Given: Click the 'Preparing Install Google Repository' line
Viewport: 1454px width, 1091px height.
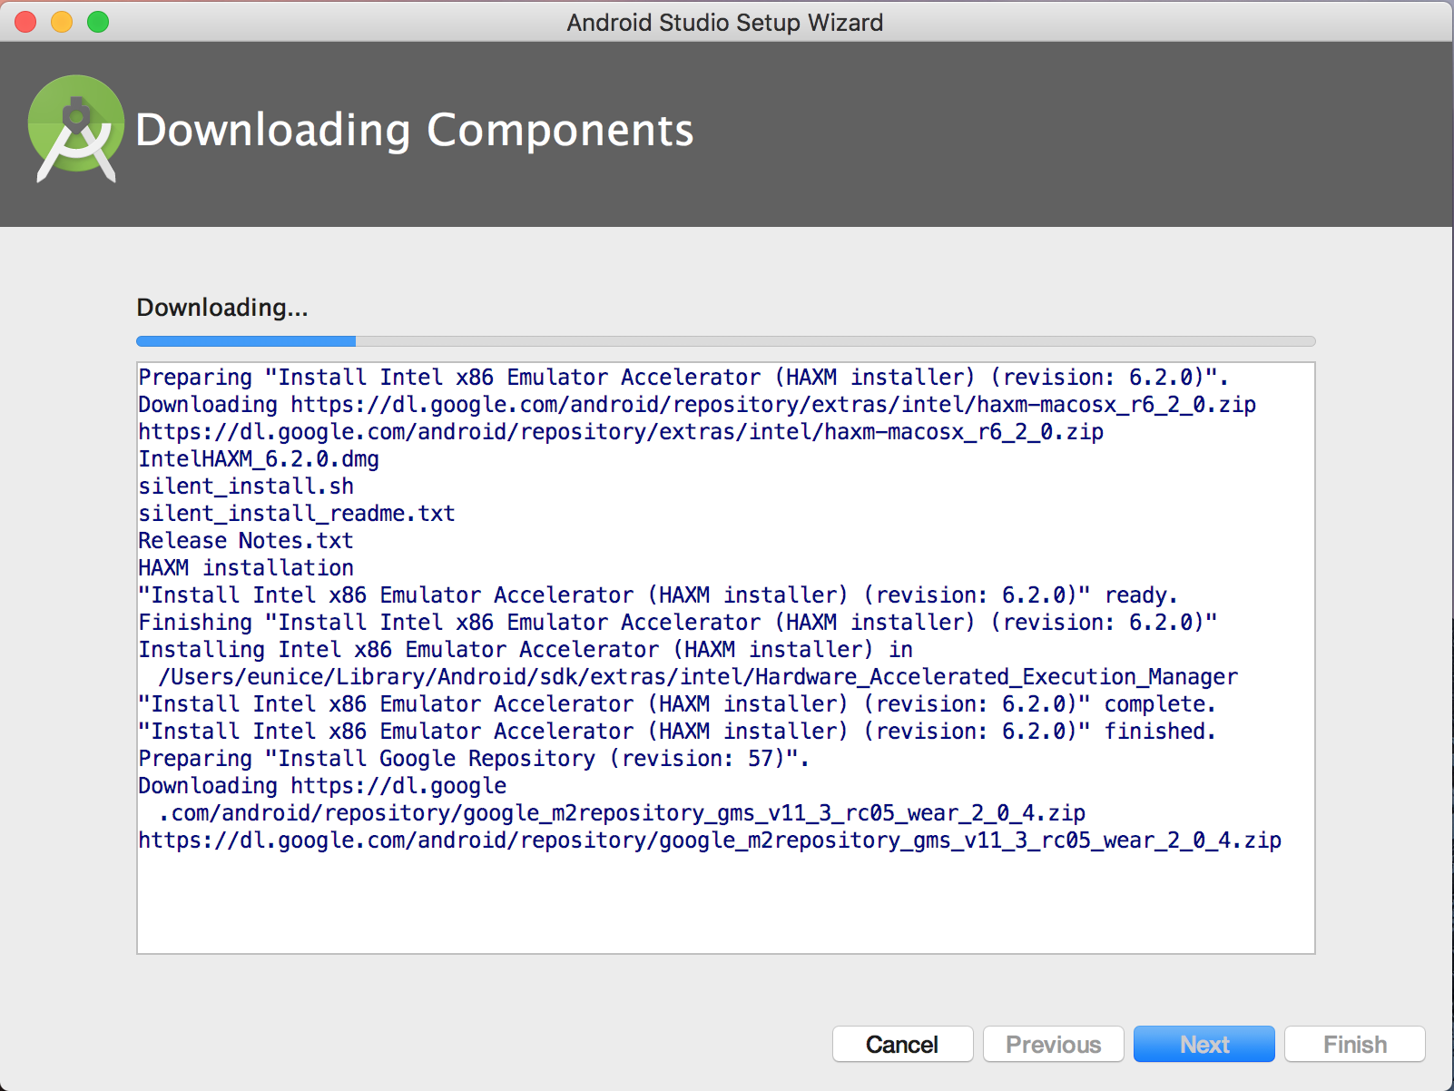Looking at the screenshot, I should pyautogui.click(x=474, y=759).
